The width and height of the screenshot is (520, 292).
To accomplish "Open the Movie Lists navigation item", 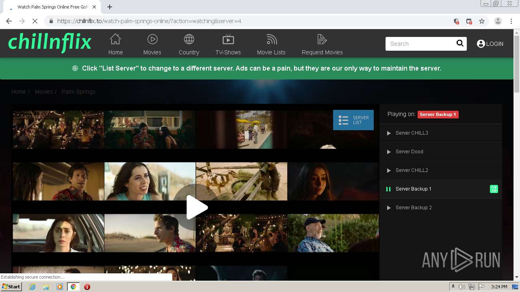I will tap(271, 44).
